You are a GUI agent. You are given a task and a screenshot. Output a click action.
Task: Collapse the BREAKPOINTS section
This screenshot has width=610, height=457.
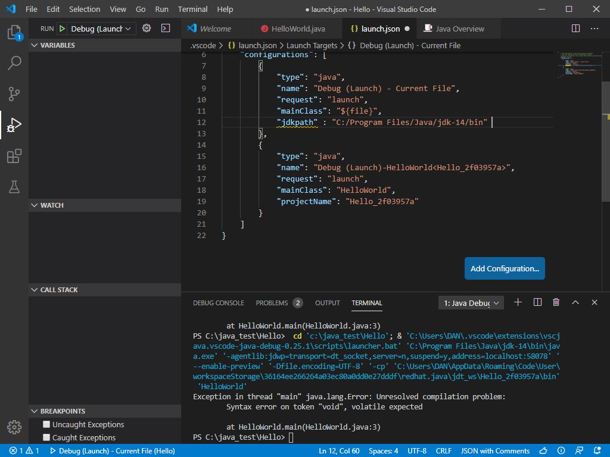pyautogui.click(x=105, y=411)
